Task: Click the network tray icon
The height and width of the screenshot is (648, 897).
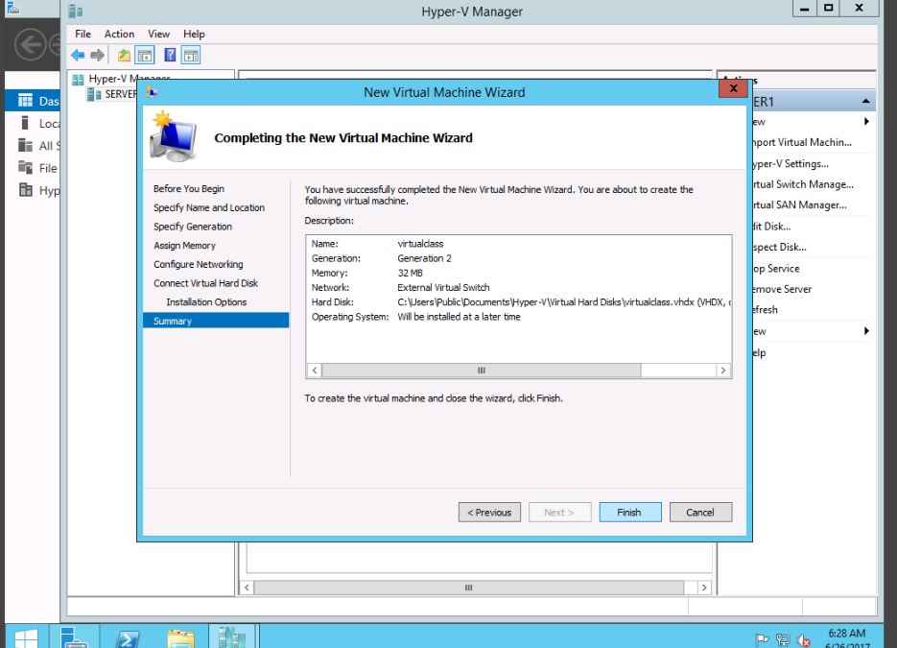Action: [x=783, y=640]
